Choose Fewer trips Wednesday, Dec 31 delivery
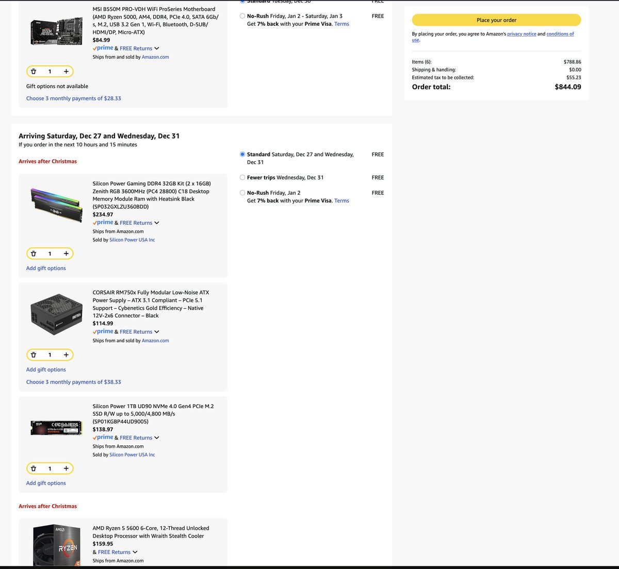The width and height of the screenshot is (619, 569). click(242, 177)
